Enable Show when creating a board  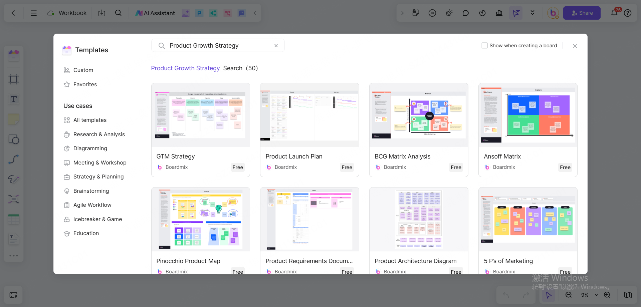coord(484,46)
